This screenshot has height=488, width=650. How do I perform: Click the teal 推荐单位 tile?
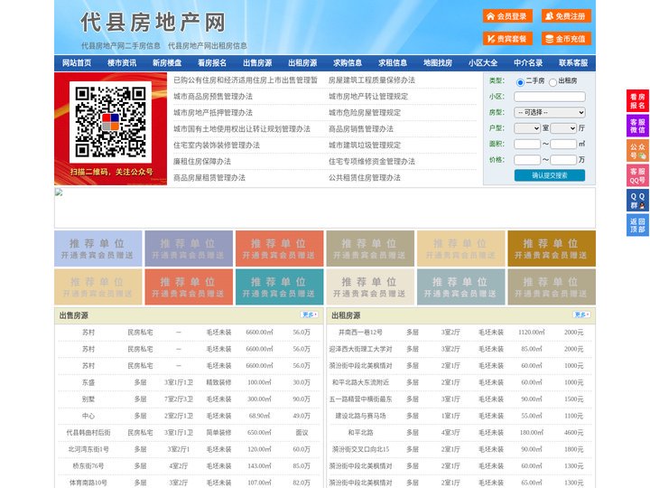pos(279,287)
